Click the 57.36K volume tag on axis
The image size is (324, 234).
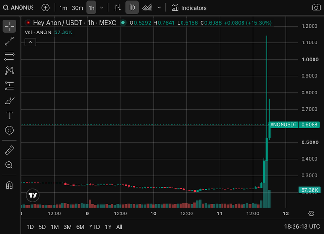(309, 190)
